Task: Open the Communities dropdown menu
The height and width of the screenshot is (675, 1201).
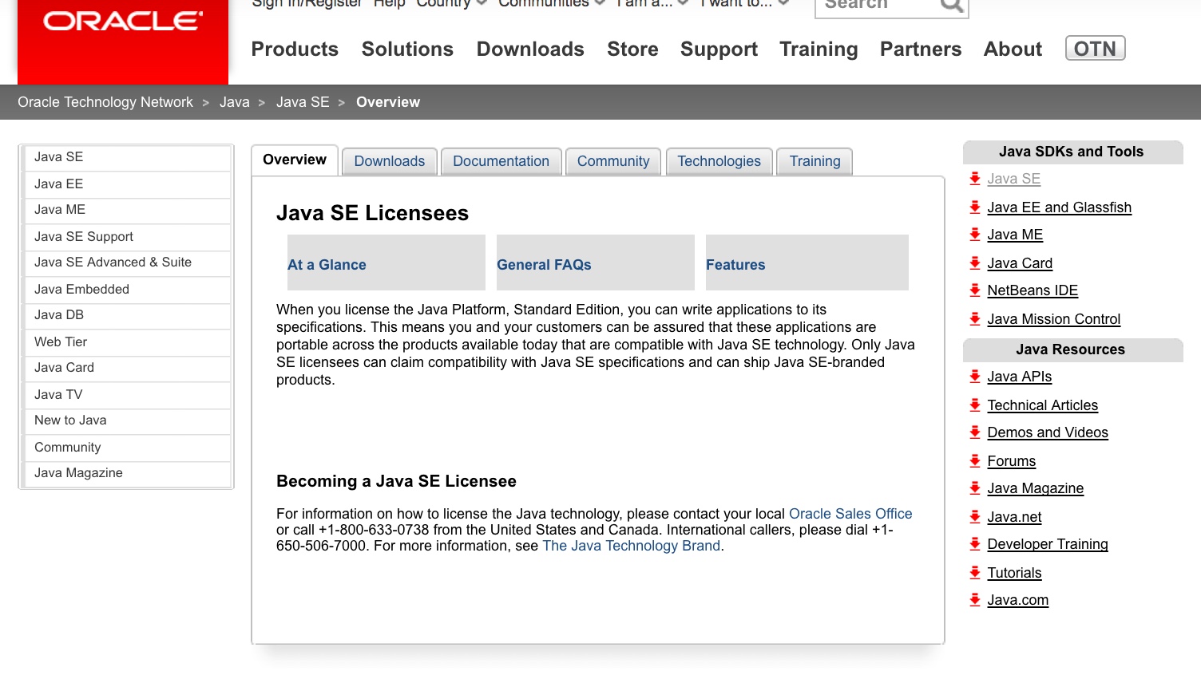Action: [x=551, y=4]
